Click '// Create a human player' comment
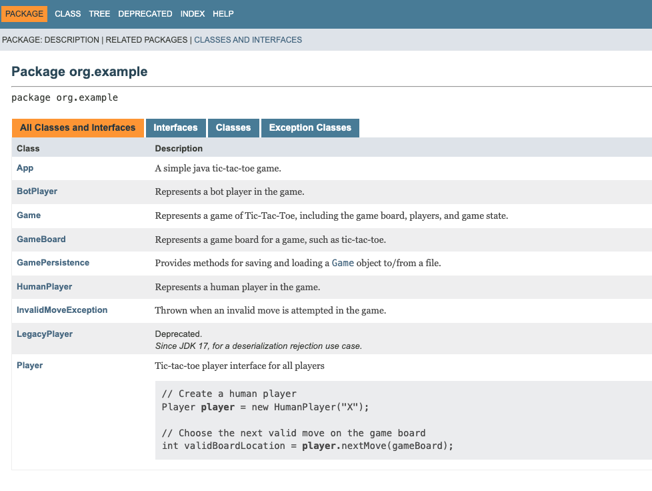Image resolution: width=652 pixels, height=491 pixels. [x=229, y=394]
